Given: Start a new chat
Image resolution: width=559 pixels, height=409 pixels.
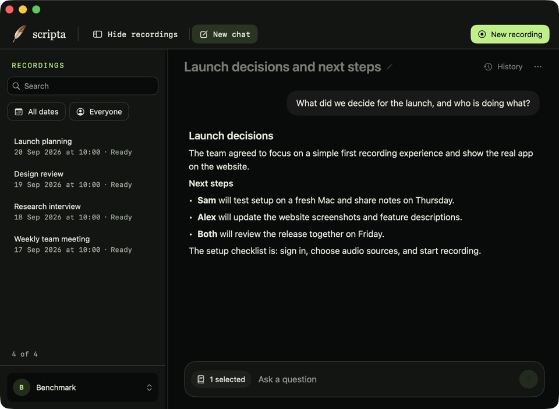Looking at the screenshot, I should pos(225,34).
